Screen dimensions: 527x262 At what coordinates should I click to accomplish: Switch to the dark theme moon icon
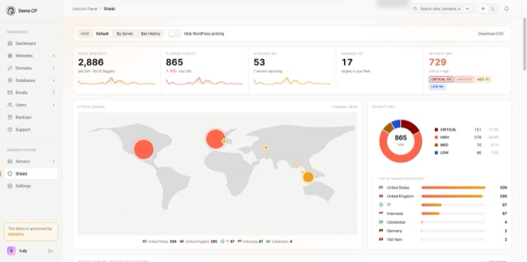tap(493, 9)
